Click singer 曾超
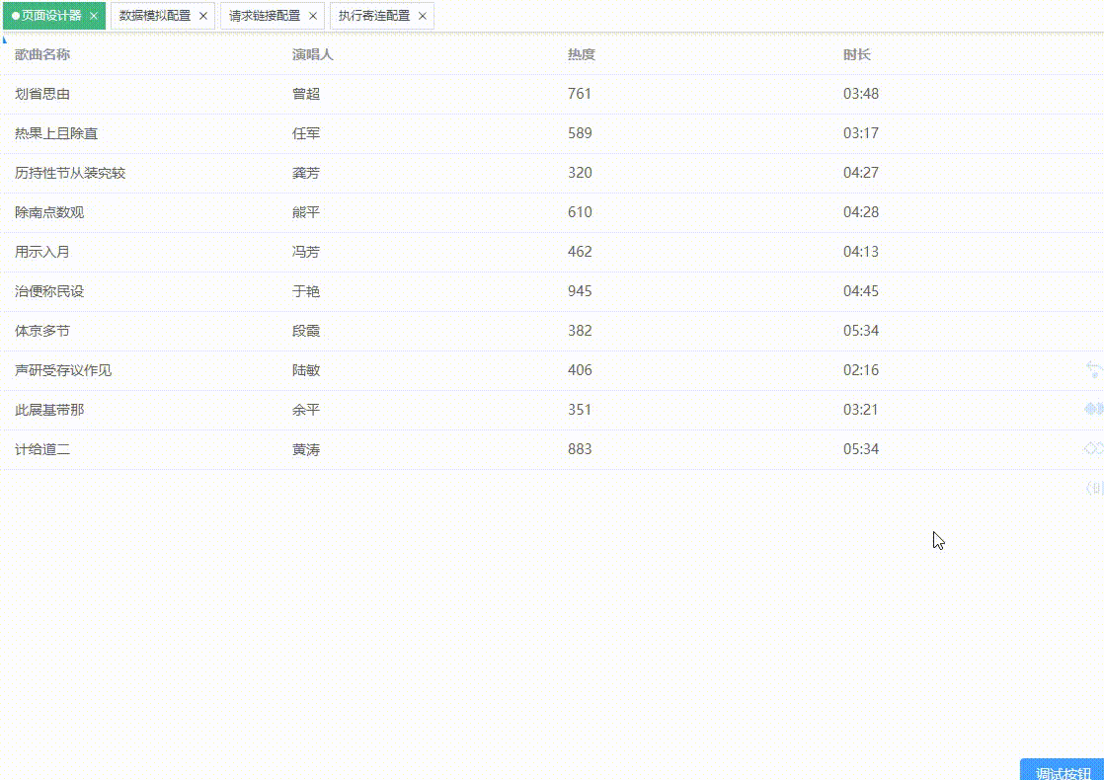Image resolution: width=1104 pixels, height=780 pixels. [x=306, y=95]
